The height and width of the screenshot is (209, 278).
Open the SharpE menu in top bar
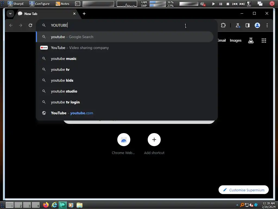point(15,4)
